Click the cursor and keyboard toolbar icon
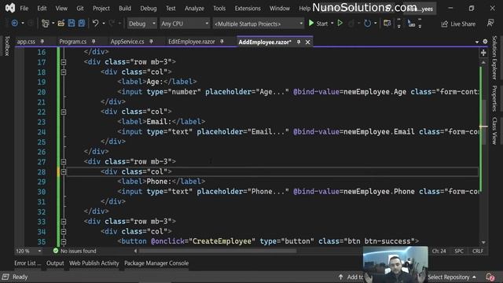Screen dimensions: 503x283 click(x=411, y=23)
